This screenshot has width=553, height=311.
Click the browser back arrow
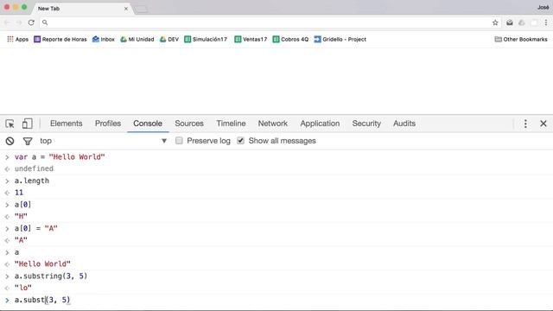(x=7, y=22)
